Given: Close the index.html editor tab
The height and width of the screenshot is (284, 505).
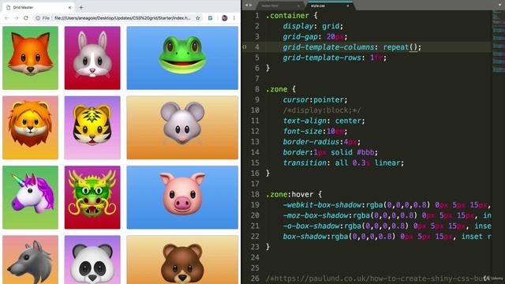Looking at the screenshot, I should point(298,6).
